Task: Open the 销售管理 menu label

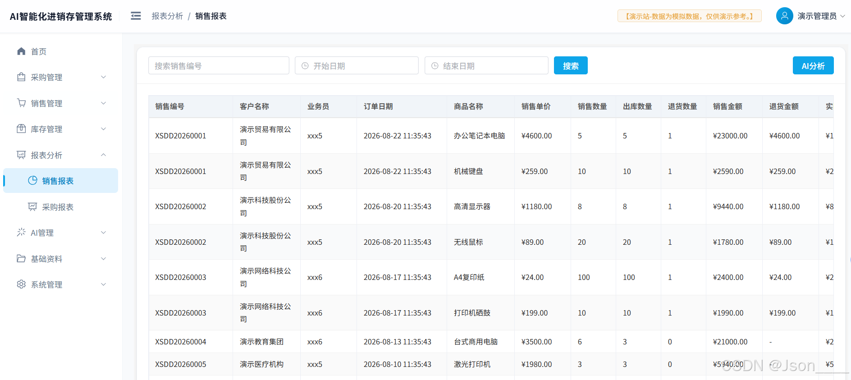Action: click(x=46, y=103)
